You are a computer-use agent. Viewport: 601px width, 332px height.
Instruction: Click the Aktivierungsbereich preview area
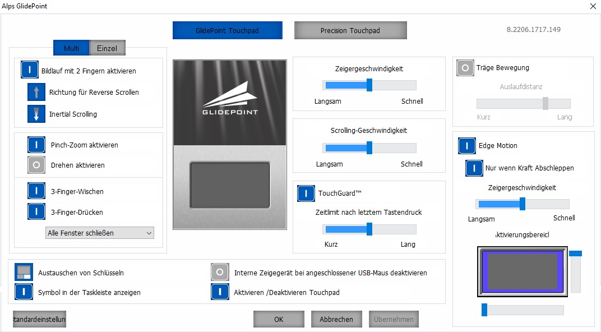point(523,271)
